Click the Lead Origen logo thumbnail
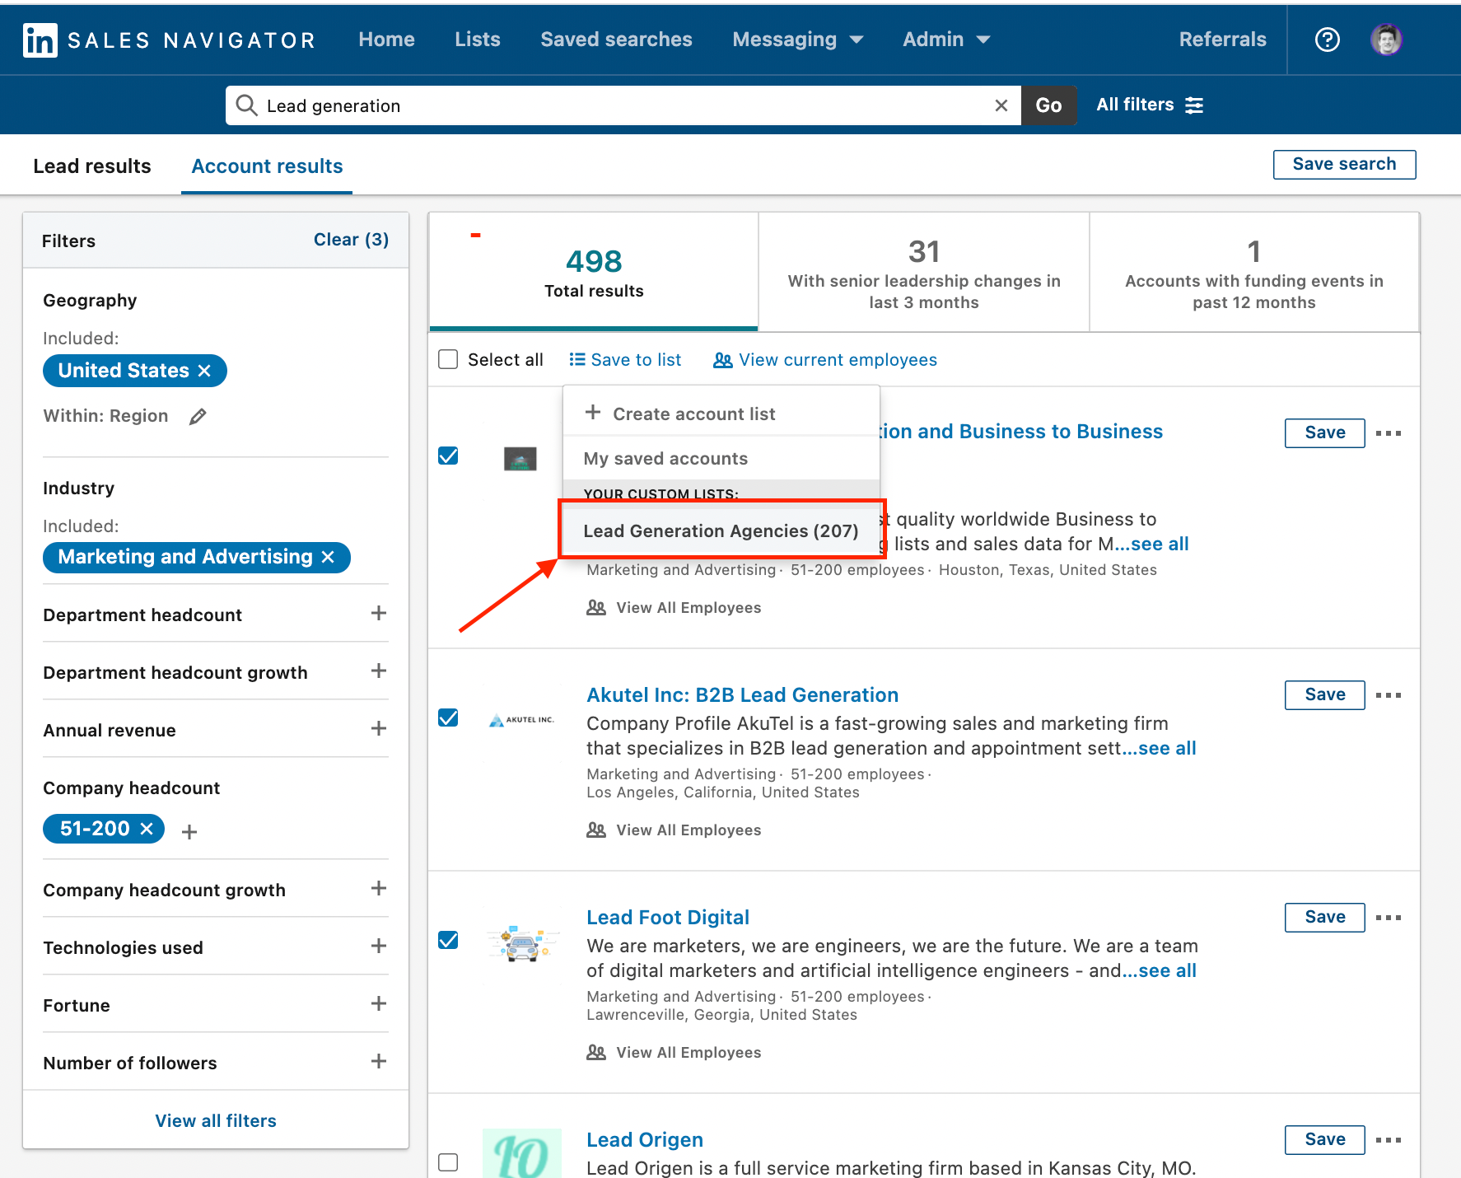Viewport: 1461px width, 1178px height. pos(522,1153)
